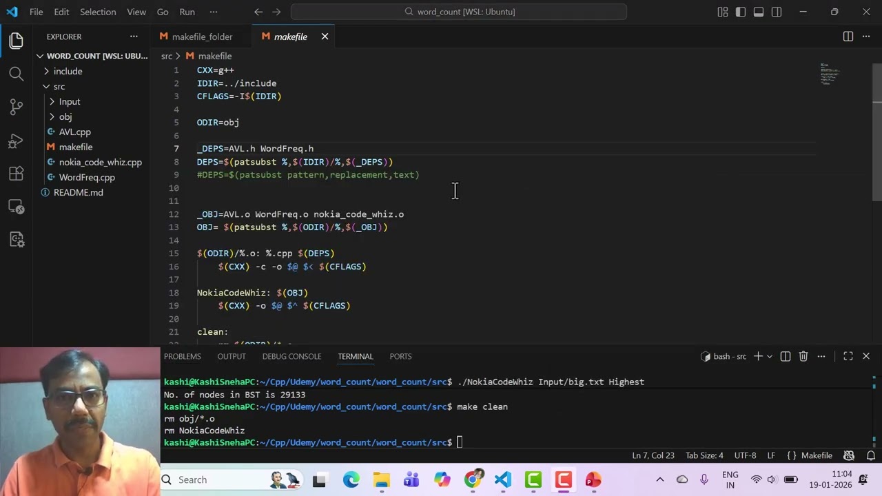Click the editor minimap preview
Screen dimensions: 882x496
pyautogui.click(x=830, y=74)
